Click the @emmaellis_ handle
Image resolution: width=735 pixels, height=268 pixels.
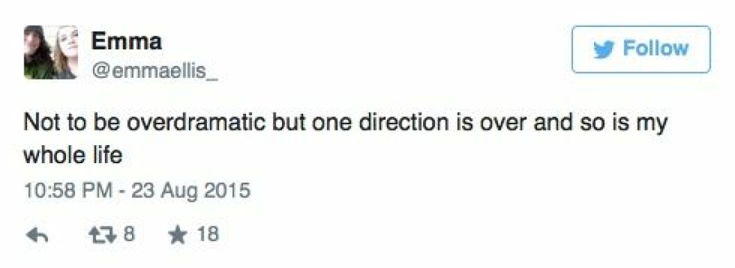[x=155, y=72]
